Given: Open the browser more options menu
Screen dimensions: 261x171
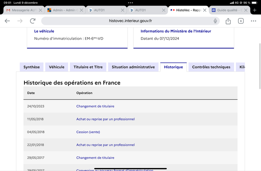Looking at the screenshot, I should pos(253,21).
